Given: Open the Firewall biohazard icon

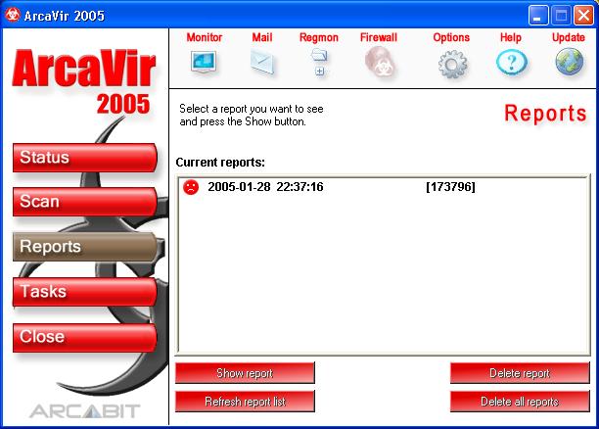Looking at the screenshot, I should pyautogui.click(x=379, y=62).
